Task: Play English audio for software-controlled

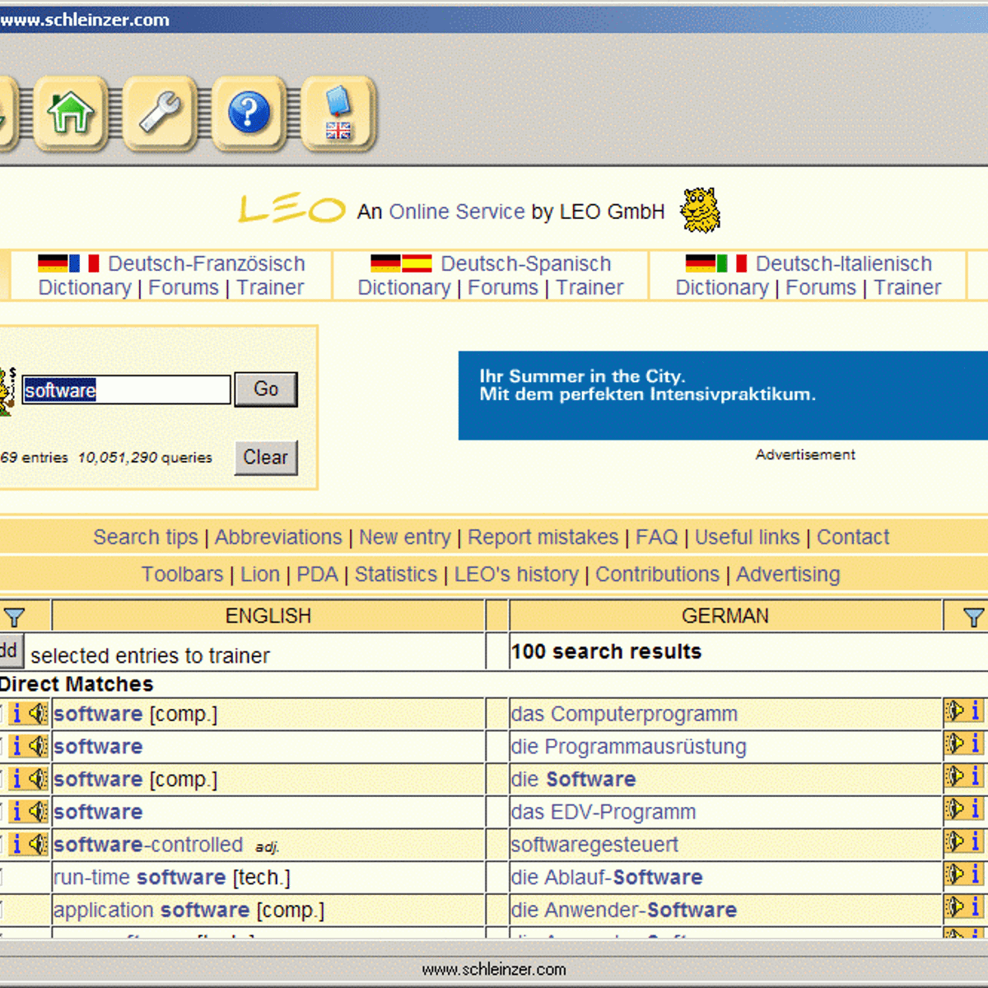Action: (x=37, y=844)
